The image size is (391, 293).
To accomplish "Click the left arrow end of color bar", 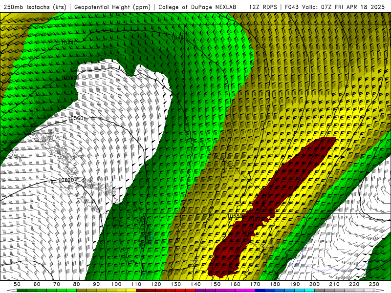I will (12, 290).
